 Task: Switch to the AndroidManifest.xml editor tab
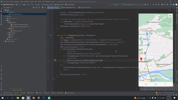[69, 7]
